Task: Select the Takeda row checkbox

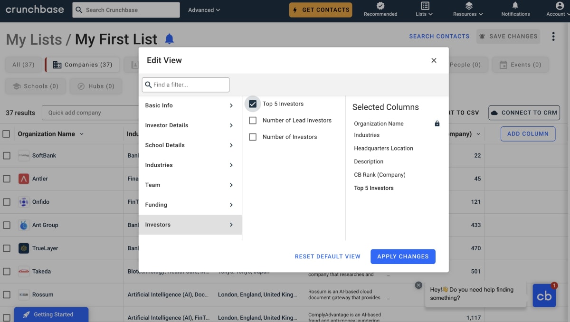Action: (x=7, y=272)
